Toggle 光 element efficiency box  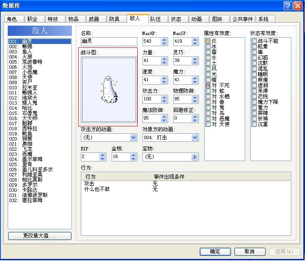(208, 74)
